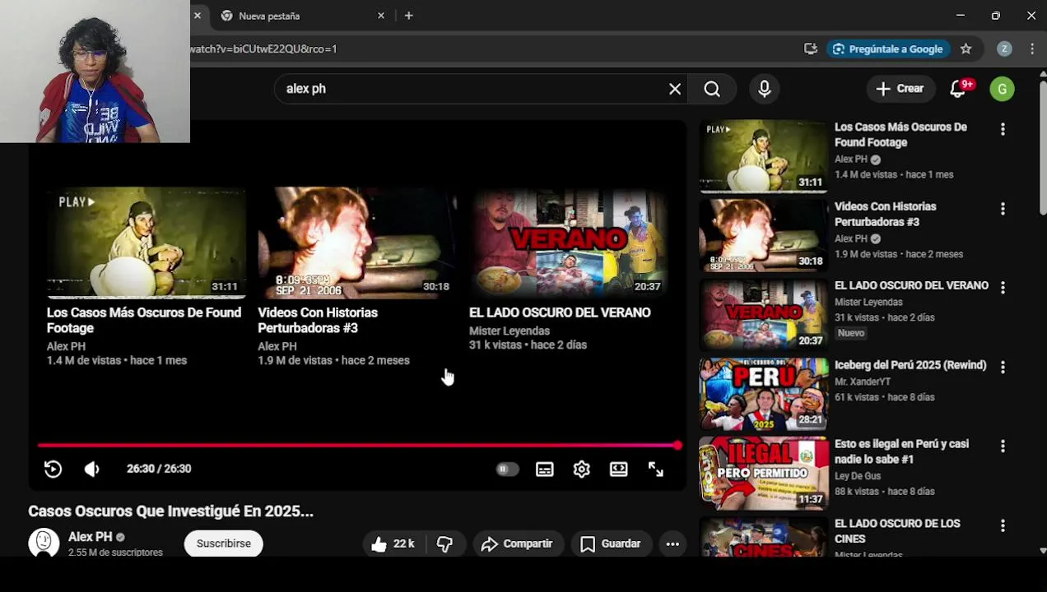1047x592 pixels.
Task: Open a new browser tab with plus
Action: 409,16
